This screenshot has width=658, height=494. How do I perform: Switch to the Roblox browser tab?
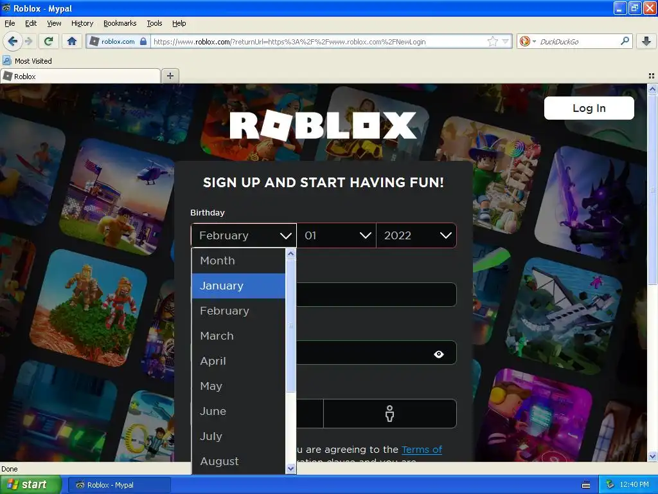80,76
